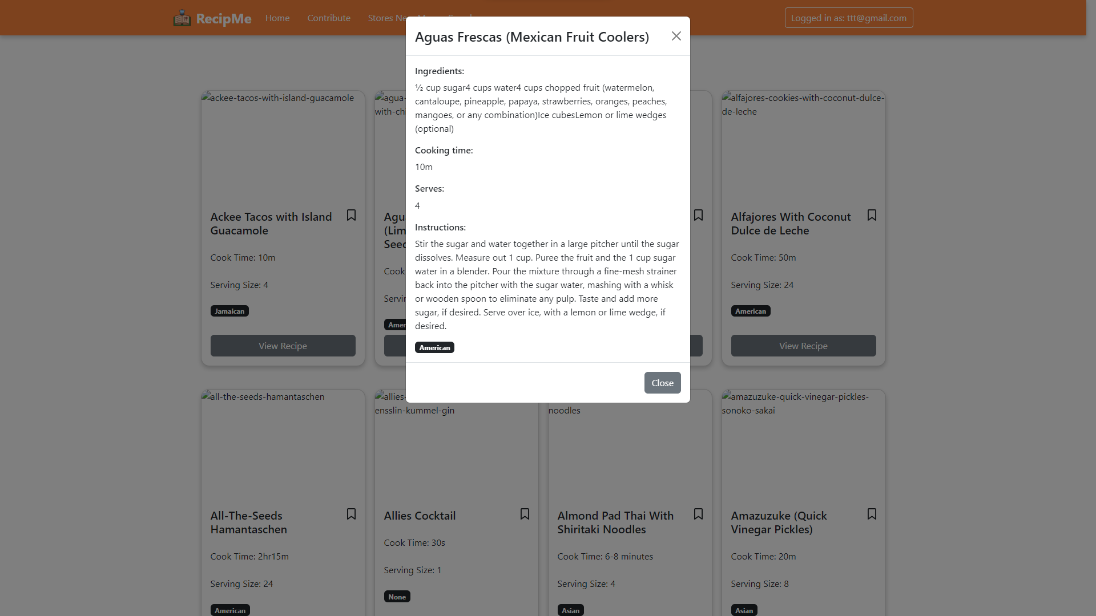Screen dimensions: 1096x616
Task: Save the Allies Cocktail recipe with bookmark icon
Action: tap(525, 514)
